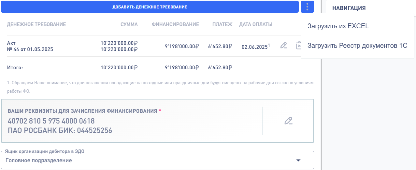This screenshot has height=170, width=416.
Task: Expand the Ящик организации дебитора dropdown arrow
Action: (x=298, y=160)
